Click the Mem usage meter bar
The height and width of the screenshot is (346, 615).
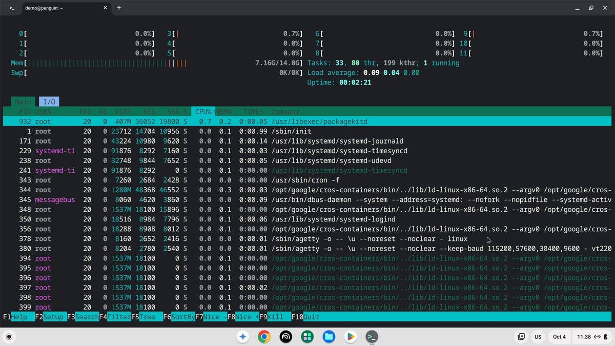click(x=157, y=63)
